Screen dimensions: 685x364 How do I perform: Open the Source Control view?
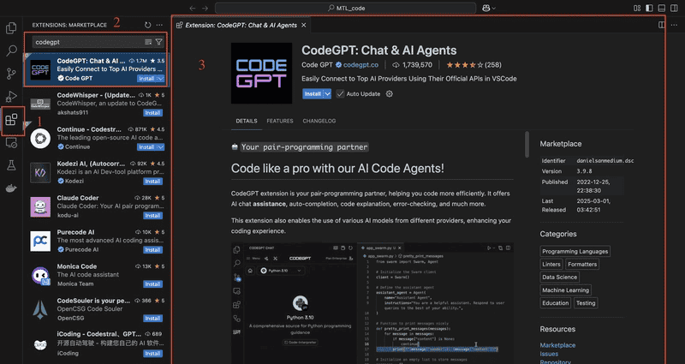[x=11, y=74]
